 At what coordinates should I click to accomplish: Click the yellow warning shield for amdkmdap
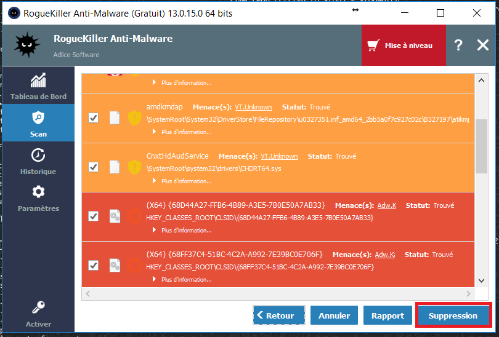coord(135,118)
